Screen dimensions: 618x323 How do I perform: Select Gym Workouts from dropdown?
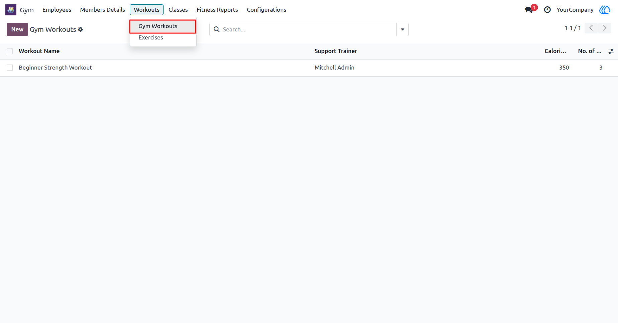(x=163, y=26)
